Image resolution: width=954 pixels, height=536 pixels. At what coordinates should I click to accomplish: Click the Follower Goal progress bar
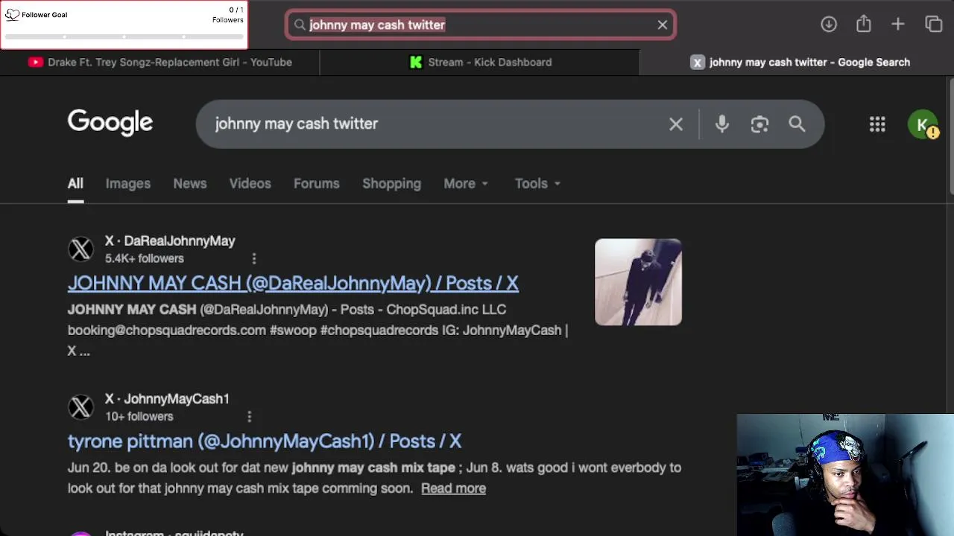(124, 36)
